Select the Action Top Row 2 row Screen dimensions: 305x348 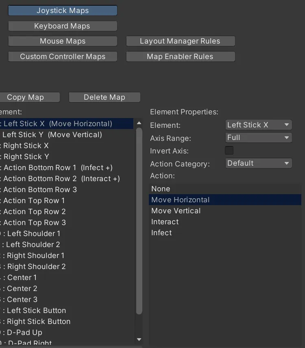[x=67, y=212]
